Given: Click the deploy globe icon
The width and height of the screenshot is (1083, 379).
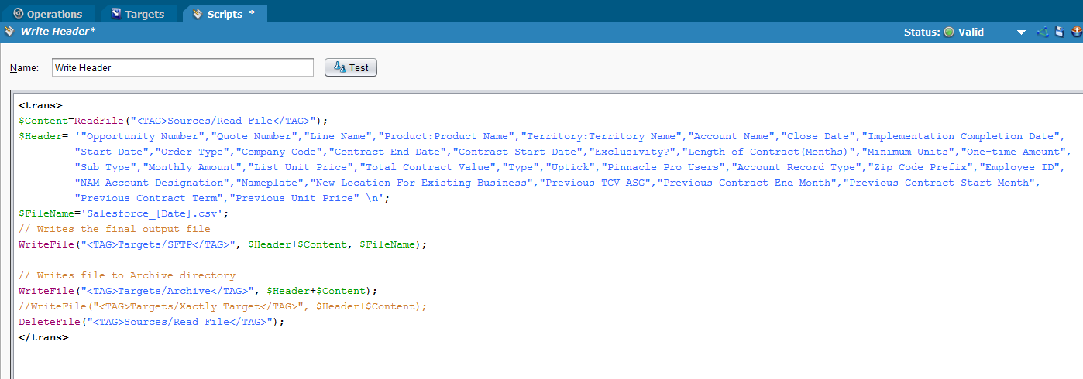Looking at the screenshot, I should 1076,32.
